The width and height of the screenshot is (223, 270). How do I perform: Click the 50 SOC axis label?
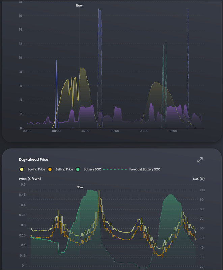201,238
